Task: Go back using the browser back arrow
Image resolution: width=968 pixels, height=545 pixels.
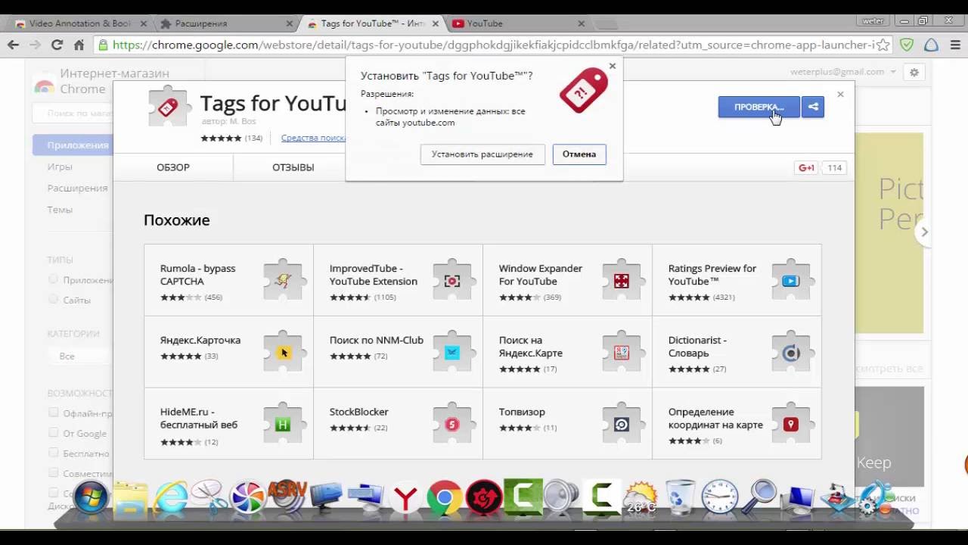Action: coord(13,45)
